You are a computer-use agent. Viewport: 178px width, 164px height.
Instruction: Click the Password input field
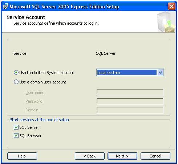click(130, 101)
